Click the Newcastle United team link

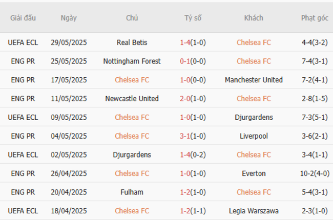tap(132, 99)
